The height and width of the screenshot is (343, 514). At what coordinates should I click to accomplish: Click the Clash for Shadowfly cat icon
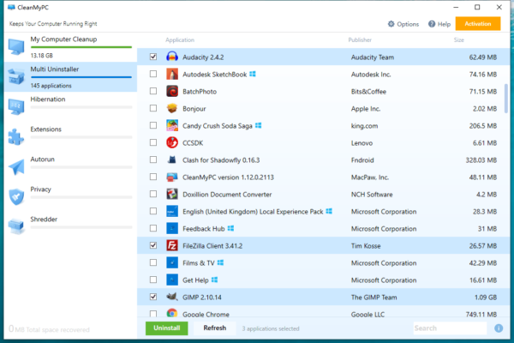coord(172,159)
